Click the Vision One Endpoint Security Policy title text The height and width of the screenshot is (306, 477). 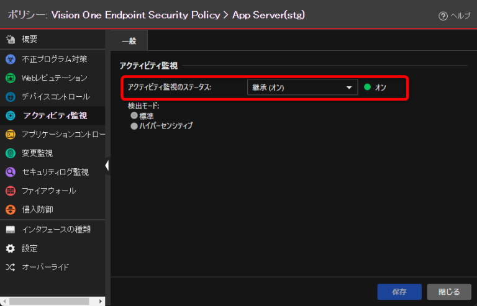point(135,15)
